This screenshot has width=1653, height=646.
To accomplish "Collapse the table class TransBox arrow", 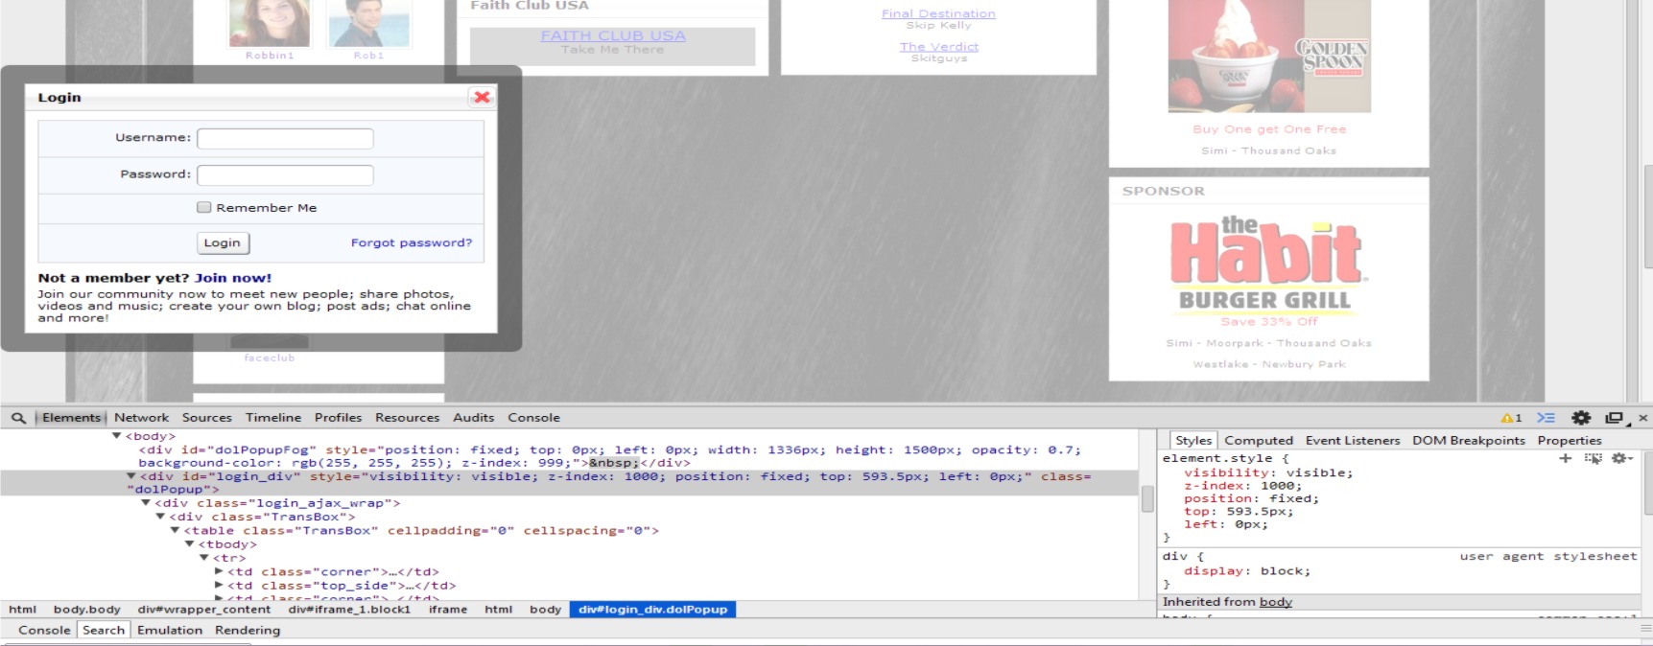I will 176,530.
